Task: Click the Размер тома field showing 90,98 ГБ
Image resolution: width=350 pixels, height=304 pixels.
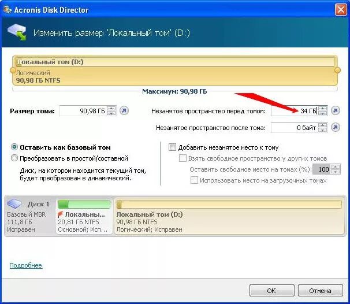Action: tap(83, 111)
